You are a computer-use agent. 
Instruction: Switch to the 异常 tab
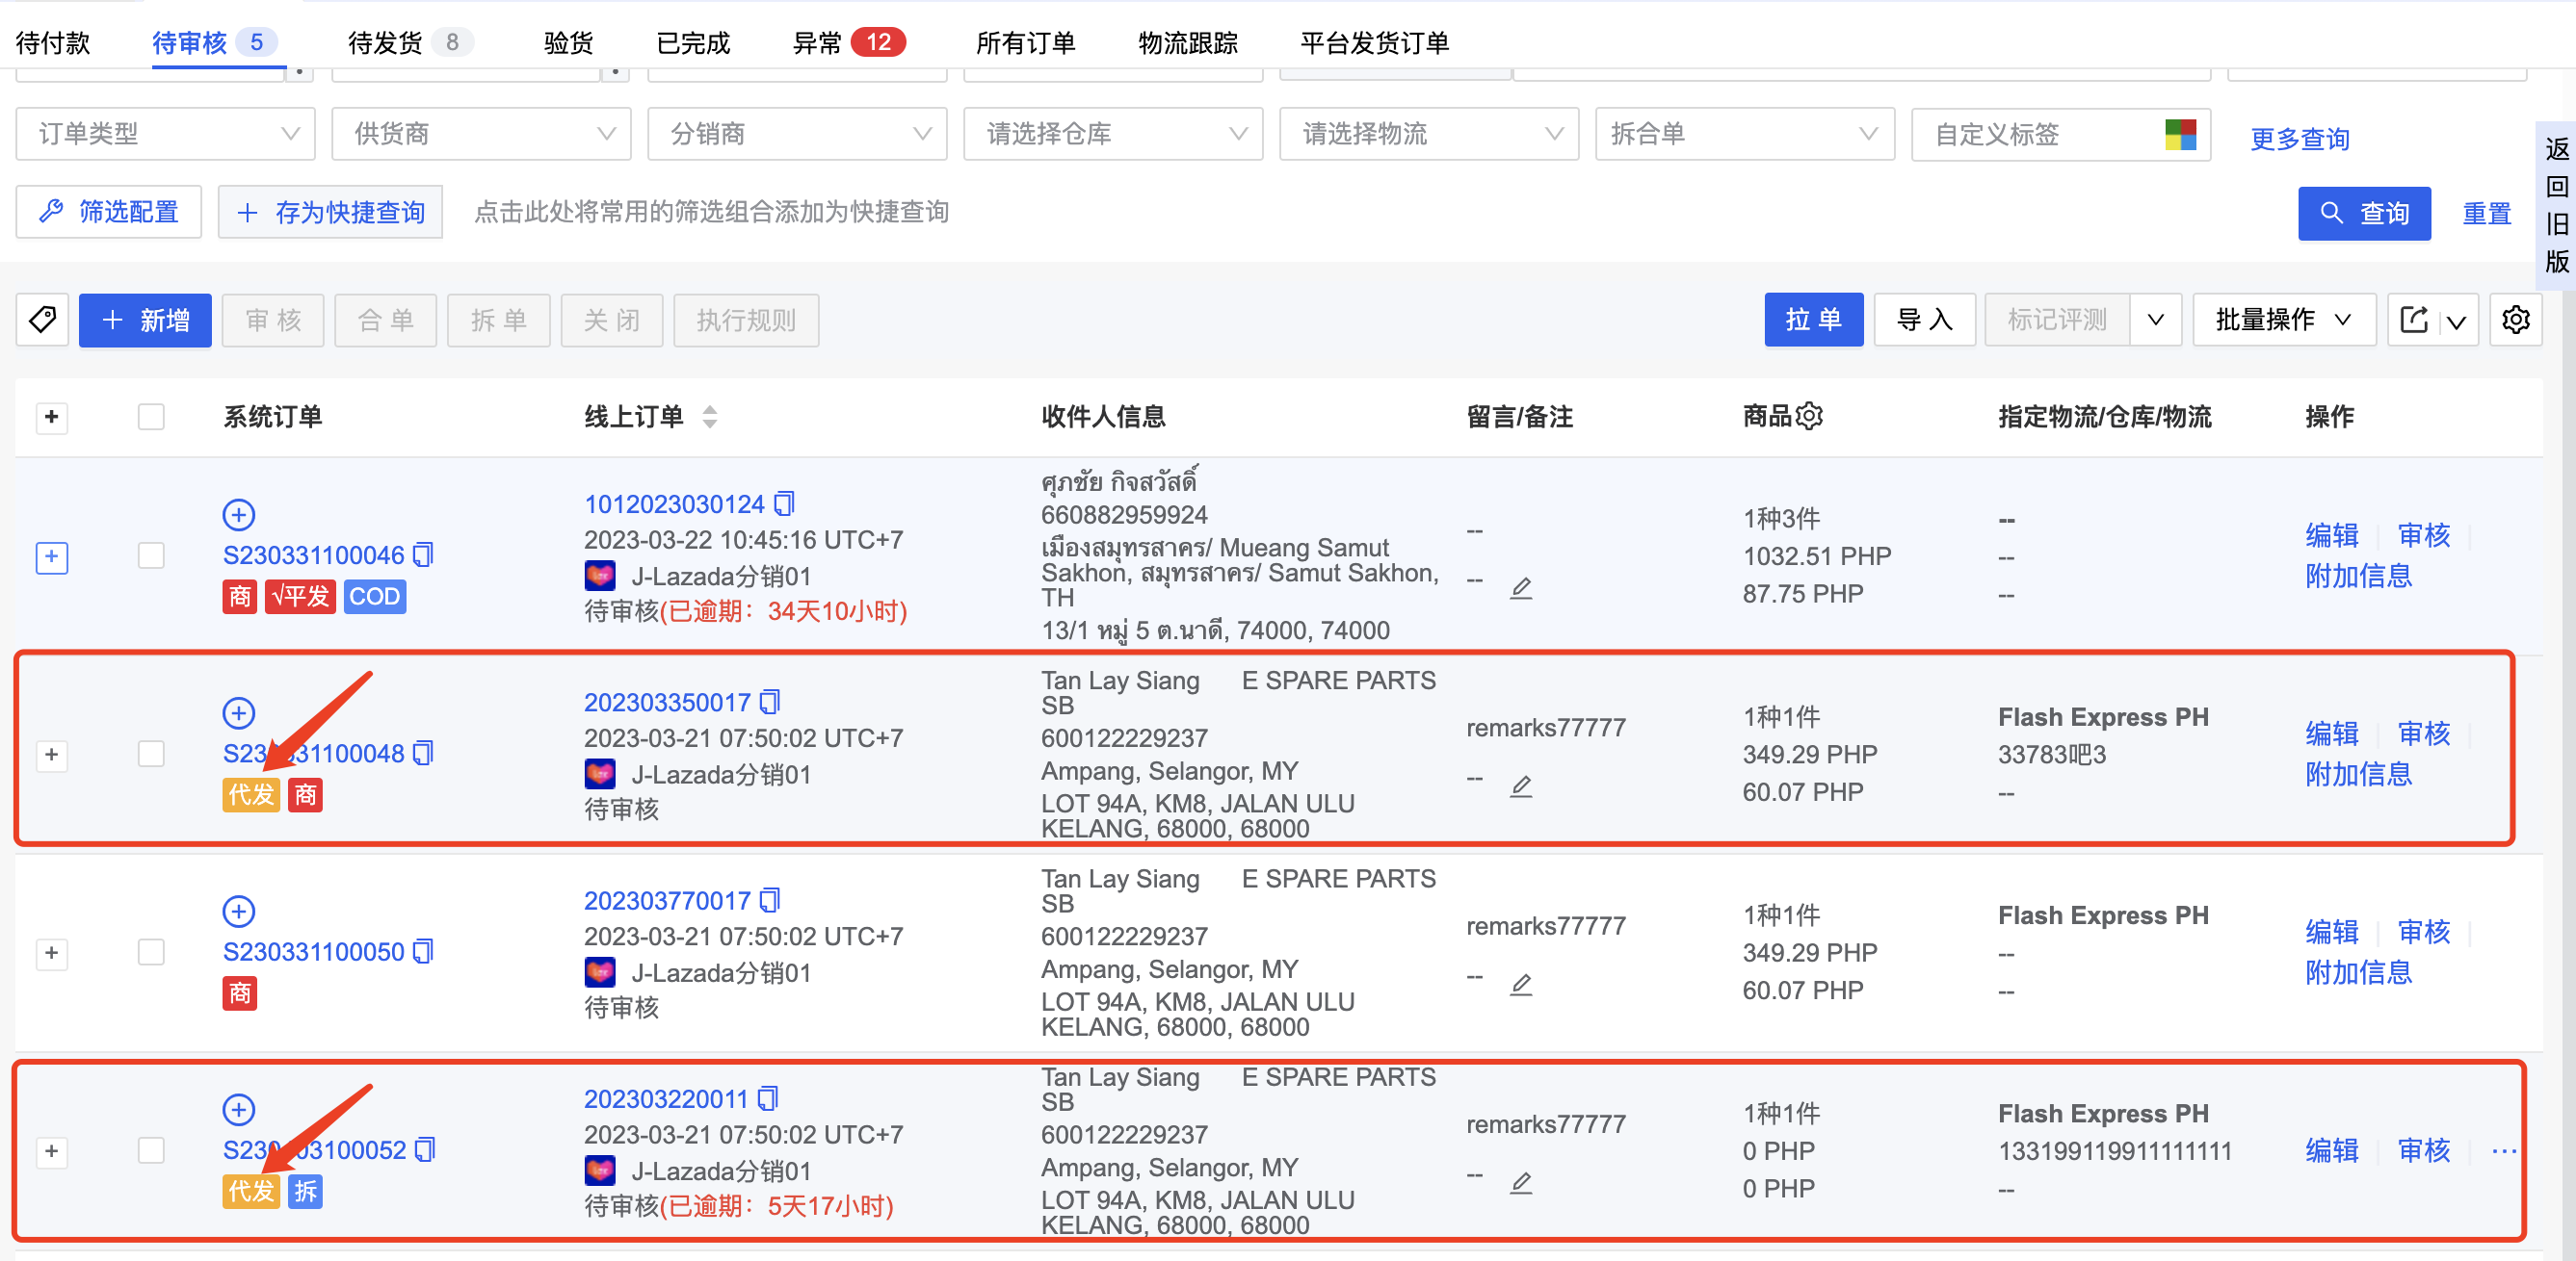848,43
